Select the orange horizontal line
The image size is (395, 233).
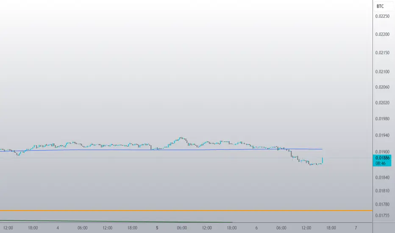pyautogui.click(x=186, y=210)
